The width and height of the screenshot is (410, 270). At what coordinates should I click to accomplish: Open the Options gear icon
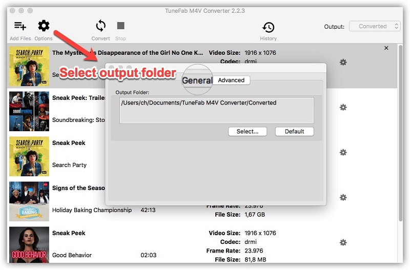click(x=44, y=26)
